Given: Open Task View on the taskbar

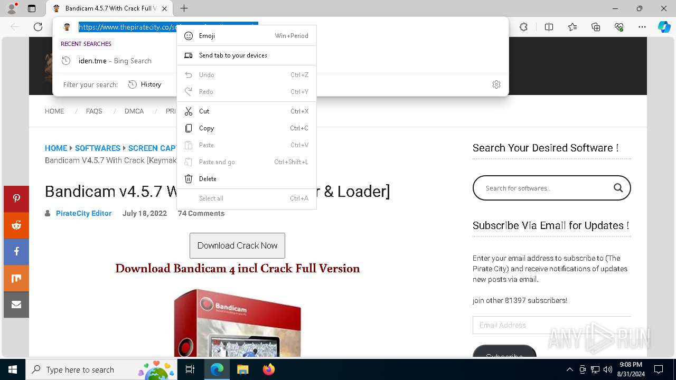Looking at the screenshot, I should tap(190, 369).
